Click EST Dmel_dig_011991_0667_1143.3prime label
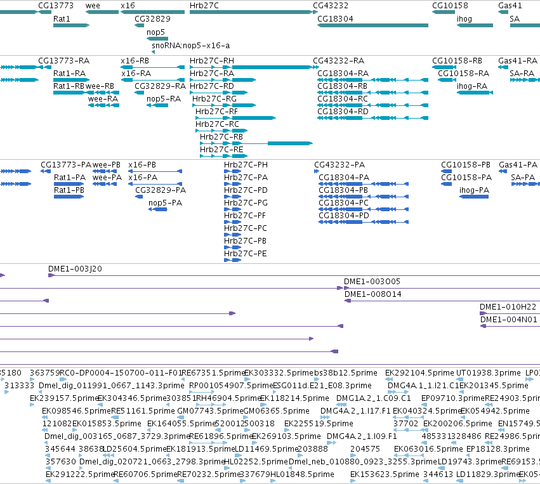The width and height of the screenshot is (540, 484). [x=112, y=386]
